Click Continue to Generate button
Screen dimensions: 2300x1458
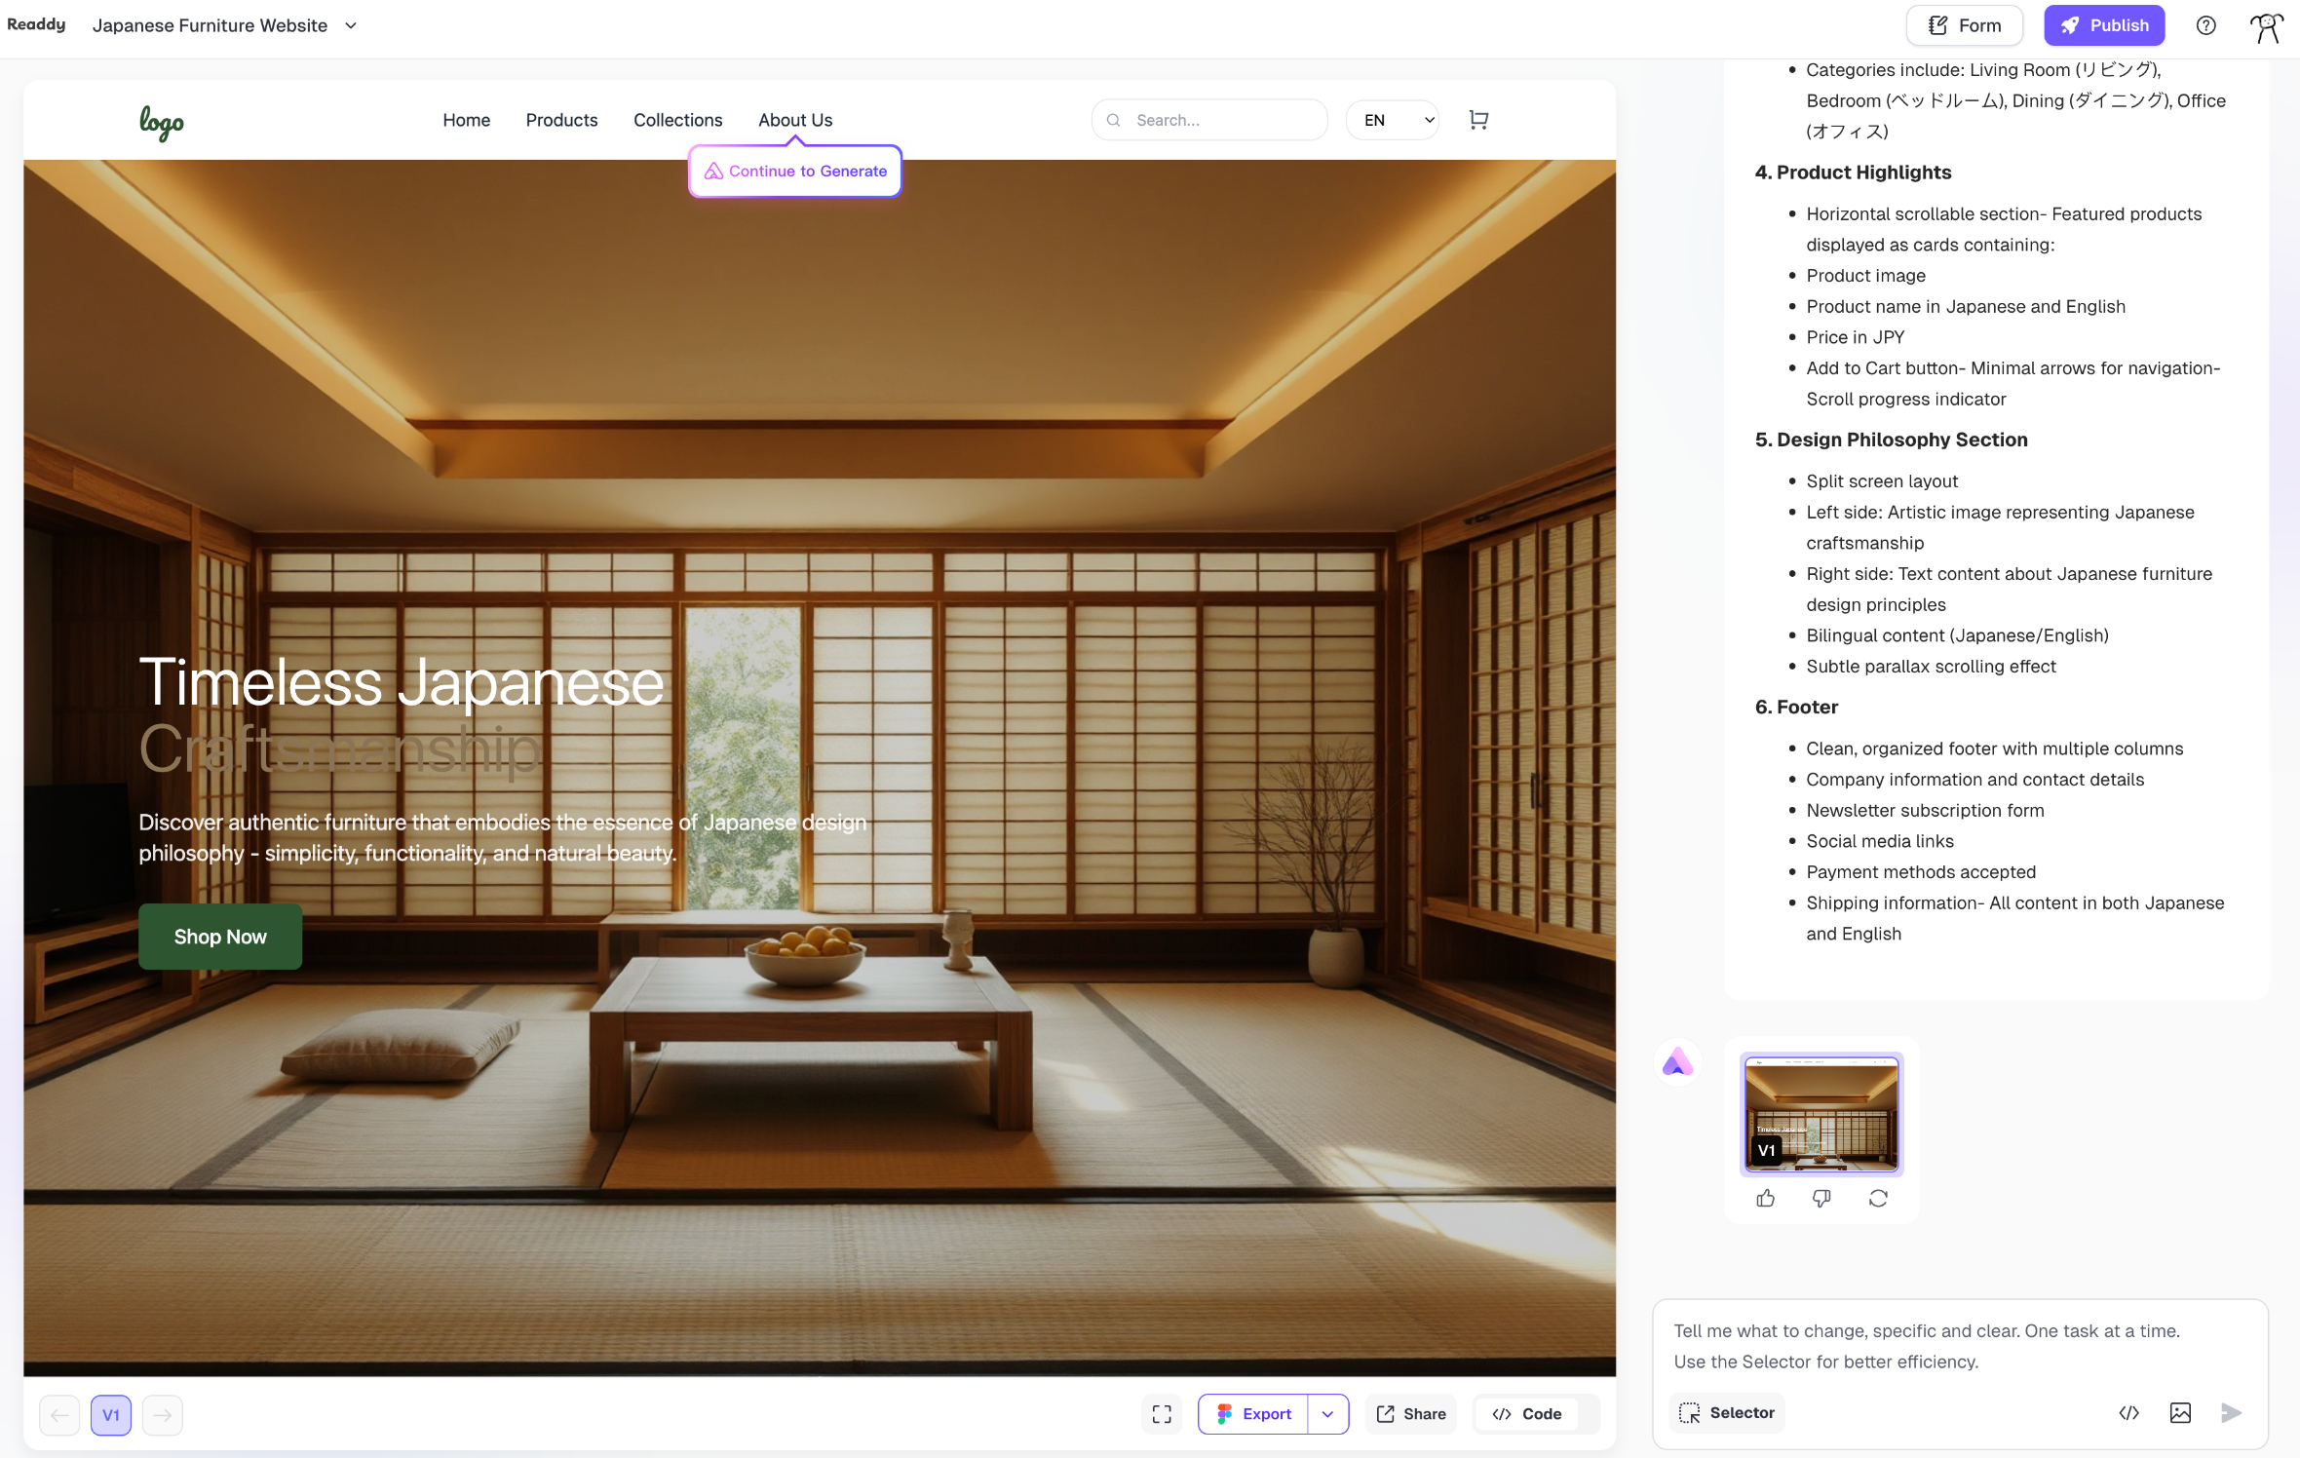point(795,171)
